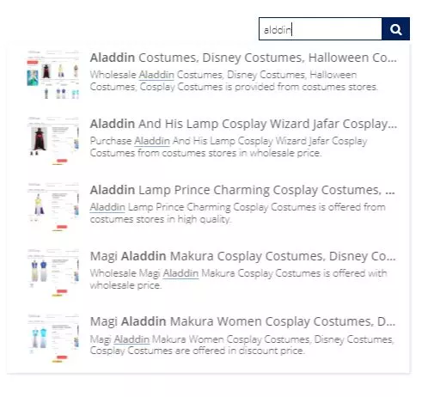Click the "offered from costumes stores in high quality" description
Image resolution: width=434 pixels, height=397 pixels.
click(x=237, y=213)
